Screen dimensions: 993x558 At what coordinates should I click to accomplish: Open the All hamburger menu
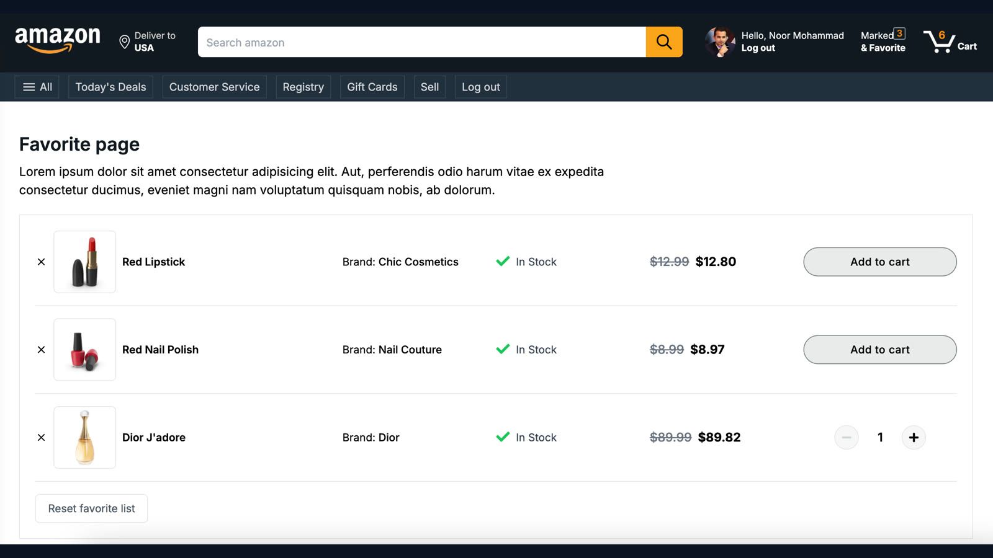(37, 87)
